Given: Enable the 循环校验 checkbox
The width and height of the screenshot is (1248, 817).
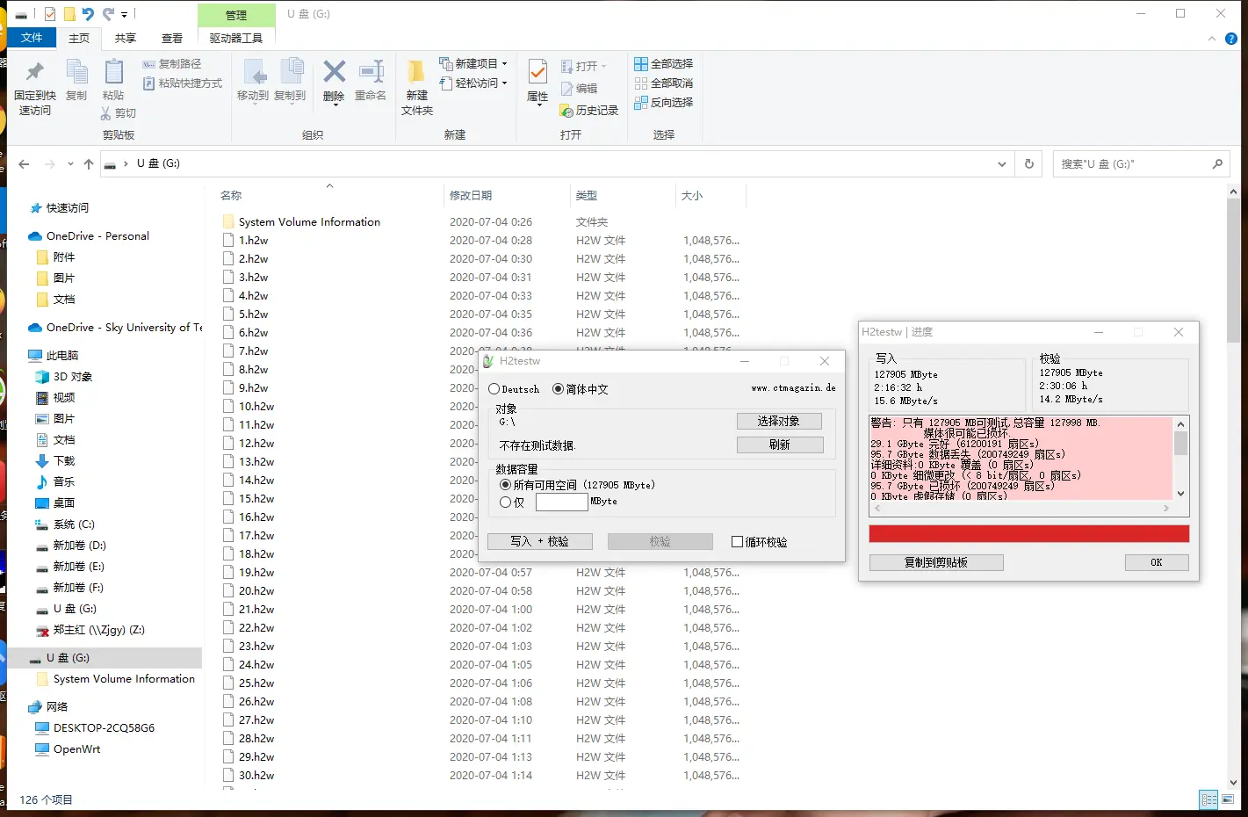Looking at the screenshot, I should click(738, 542).
